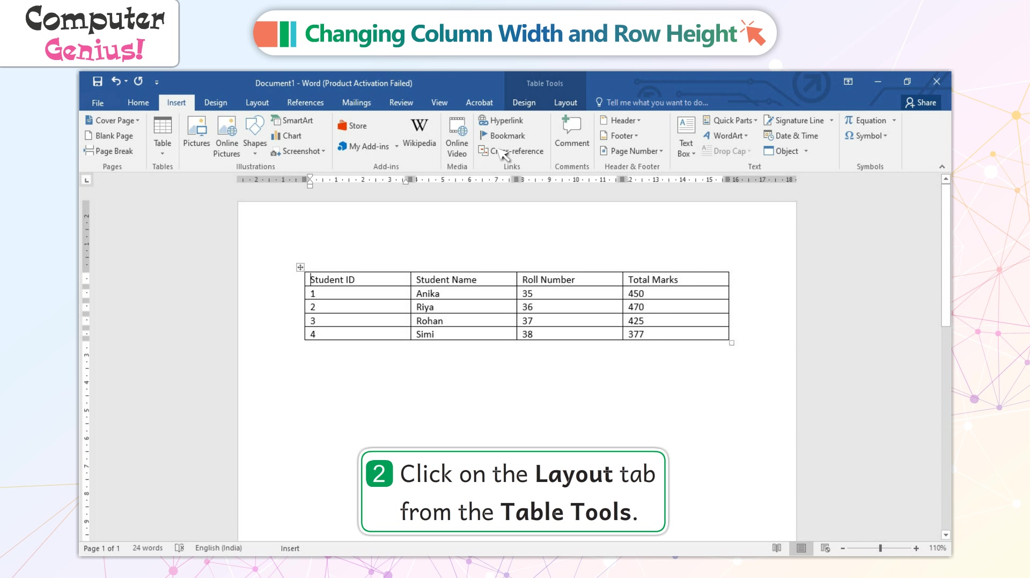
Task: Click the cell containing Rohan
Action: pos(464,321)
